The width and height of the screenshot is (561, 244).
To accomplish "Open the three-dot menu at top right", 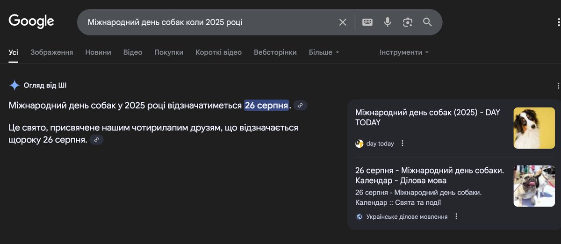I will pos(558,22).
